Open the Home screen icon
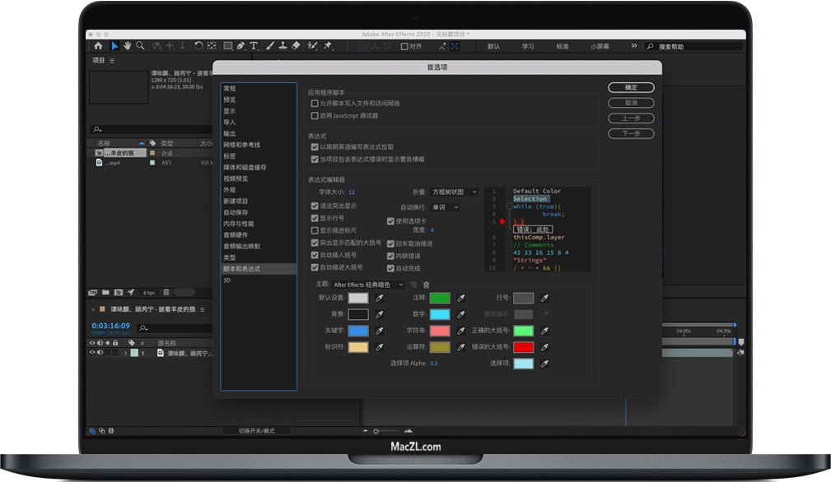831x482 pixels. pos(98,47)
